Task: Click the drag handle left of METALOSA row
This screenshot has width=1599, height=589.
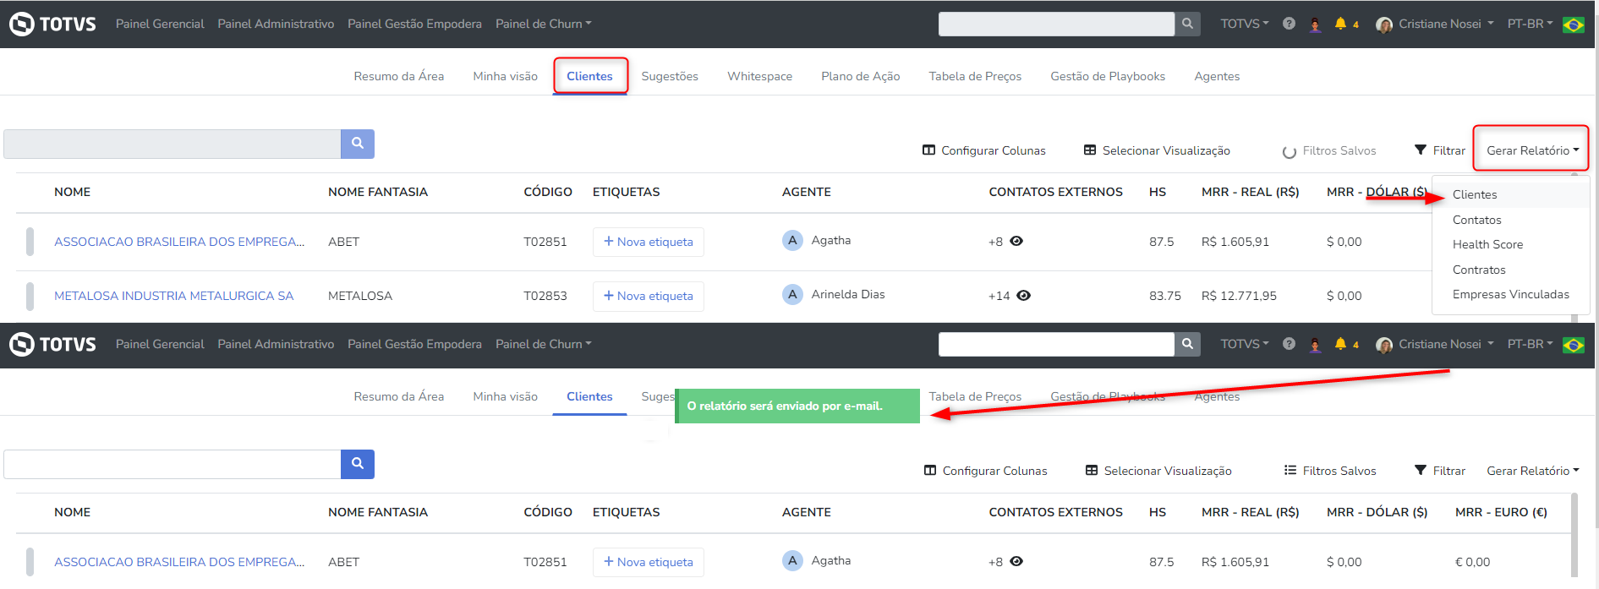Action: click(x=30, y=296)
